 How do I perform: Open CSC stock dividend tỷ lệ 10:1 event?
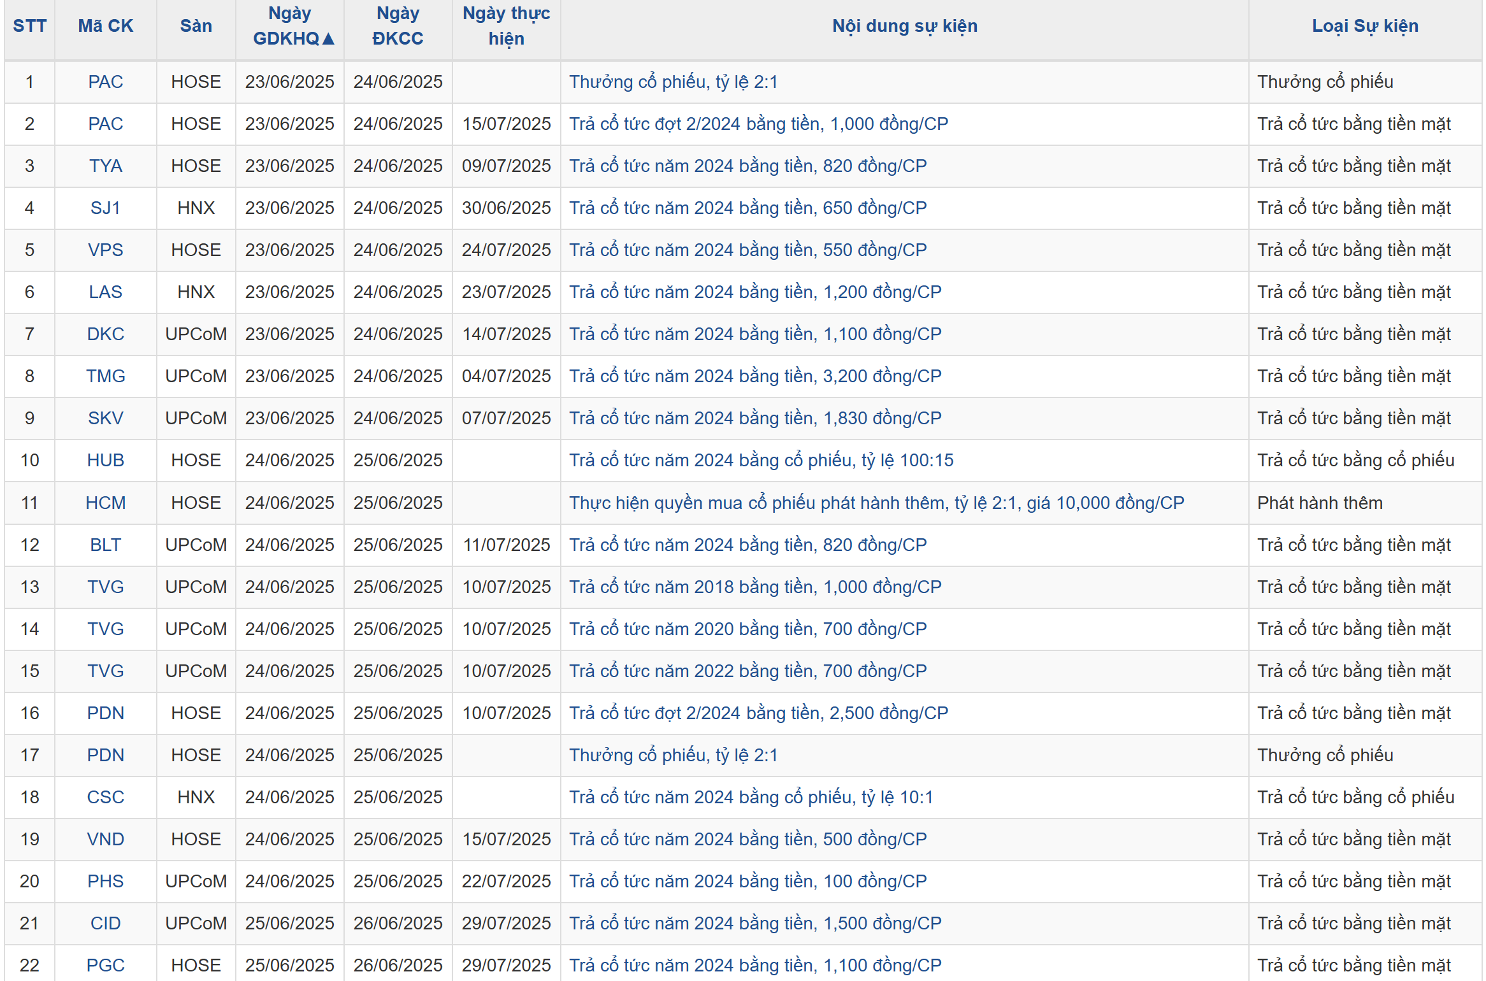[x=751, y=798]
